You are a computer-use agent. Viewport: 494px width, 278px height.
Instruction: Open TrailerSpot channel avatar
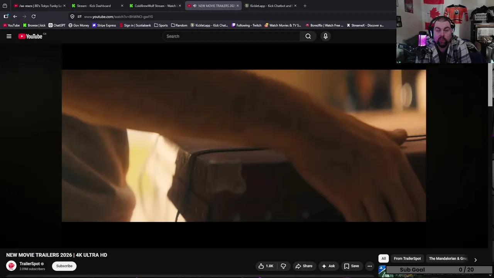(11, 266)
